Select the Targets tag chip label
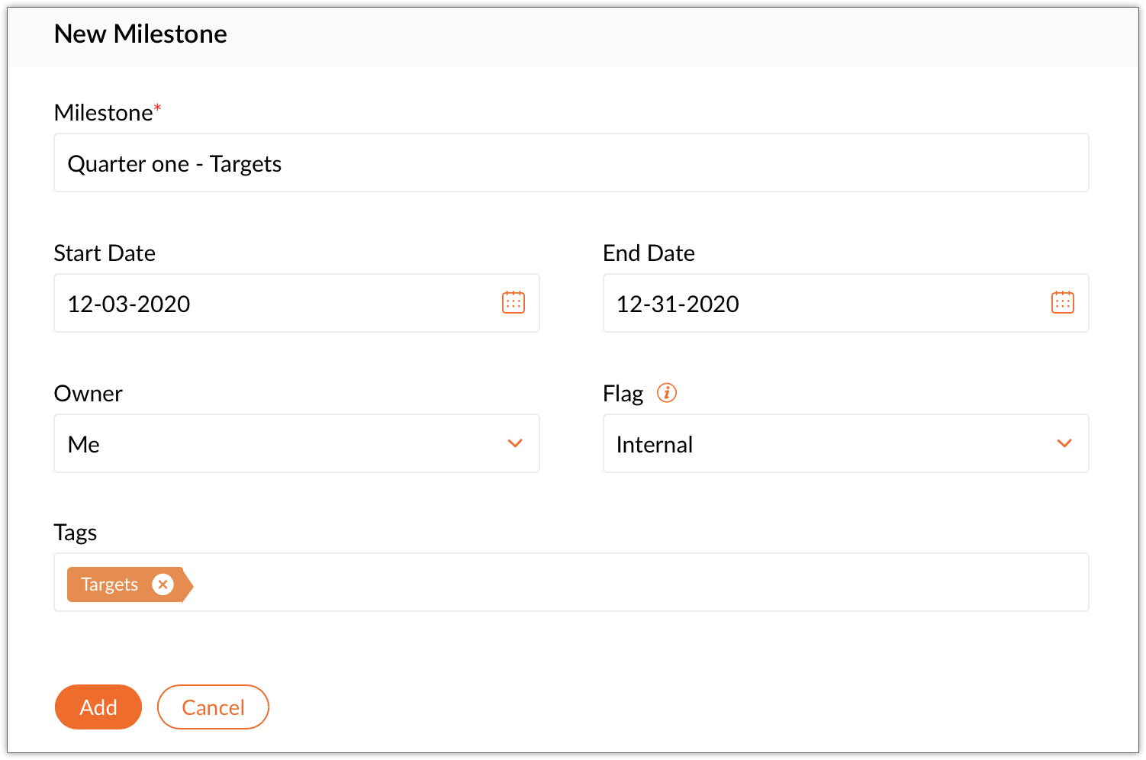This screenshot has height=760, width=1146. pos(110,584)
